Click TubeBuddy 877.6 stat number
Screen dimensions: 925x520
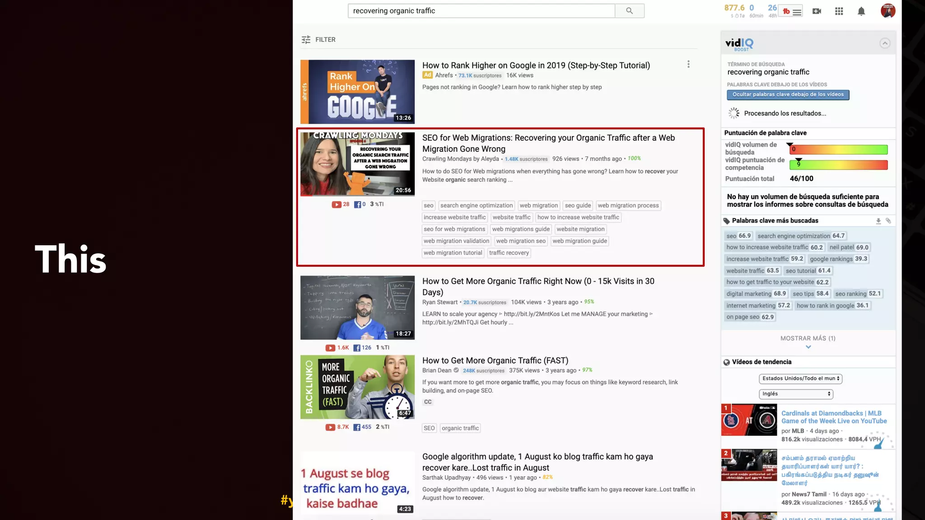click(x=734, y=8)
